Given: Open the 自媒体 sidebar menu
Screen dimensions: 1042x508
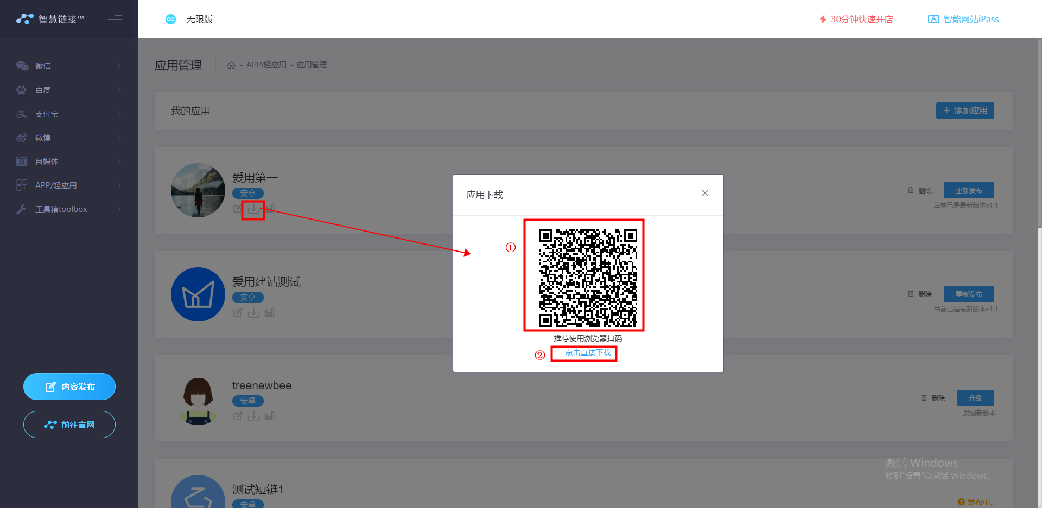Looking at the screenshot, I should coord(69,162).
